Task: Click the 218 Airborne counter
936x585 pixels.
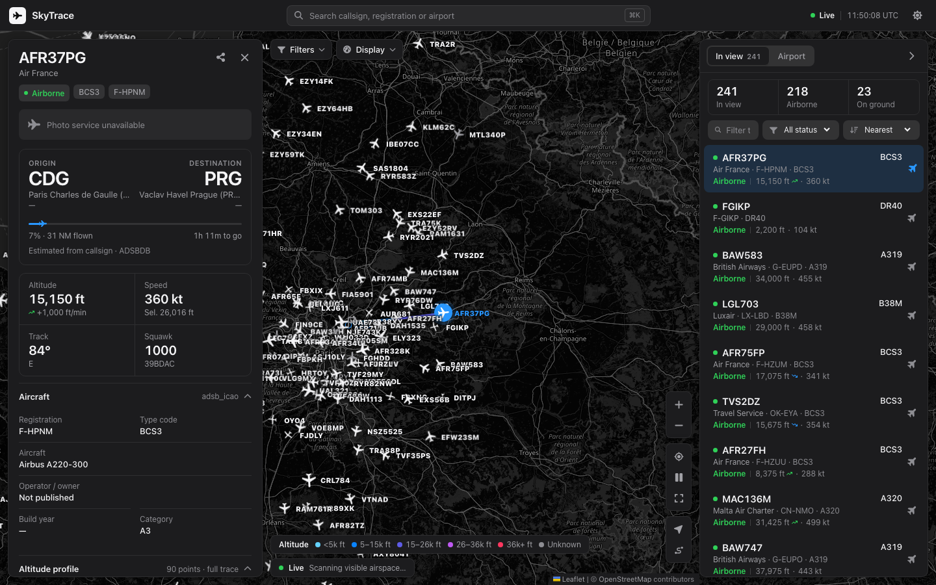Action: (813, 97)
